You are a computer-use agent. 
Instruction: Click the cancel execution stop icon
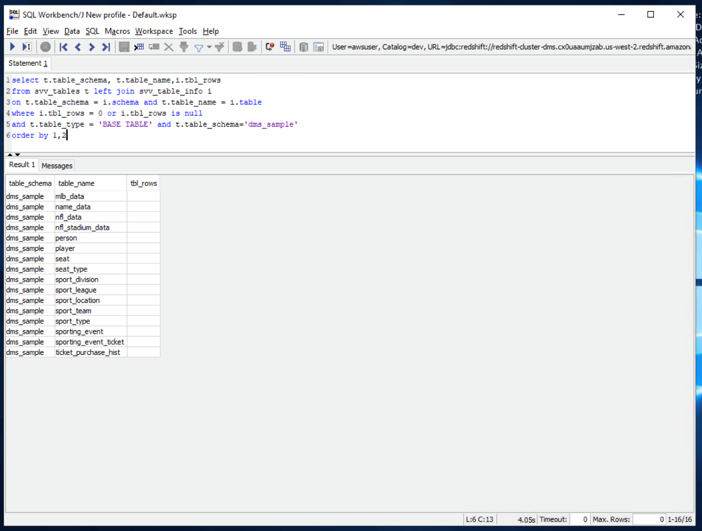click(45, 47)
